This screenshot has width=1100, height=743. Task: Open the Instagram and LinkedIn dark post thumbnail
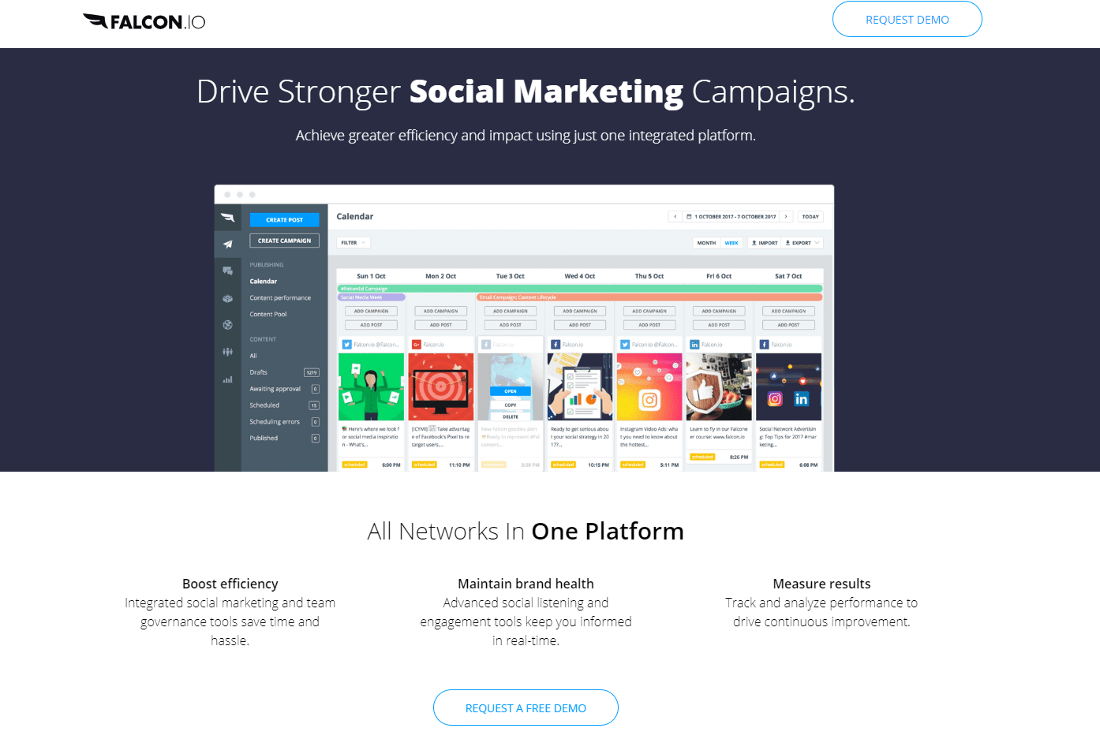[788, 386]
